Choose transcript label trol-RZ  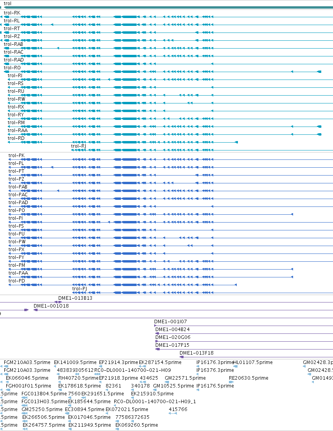[12, 36]
